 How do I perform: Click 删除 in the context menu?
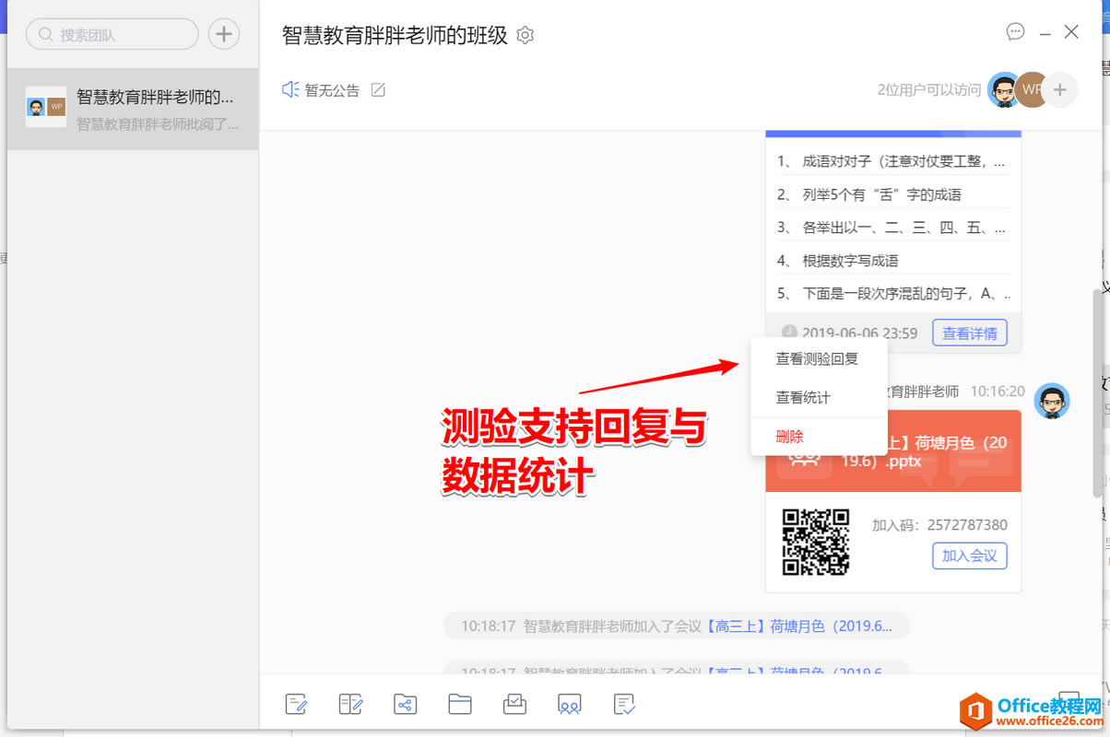tap(789, 437)
